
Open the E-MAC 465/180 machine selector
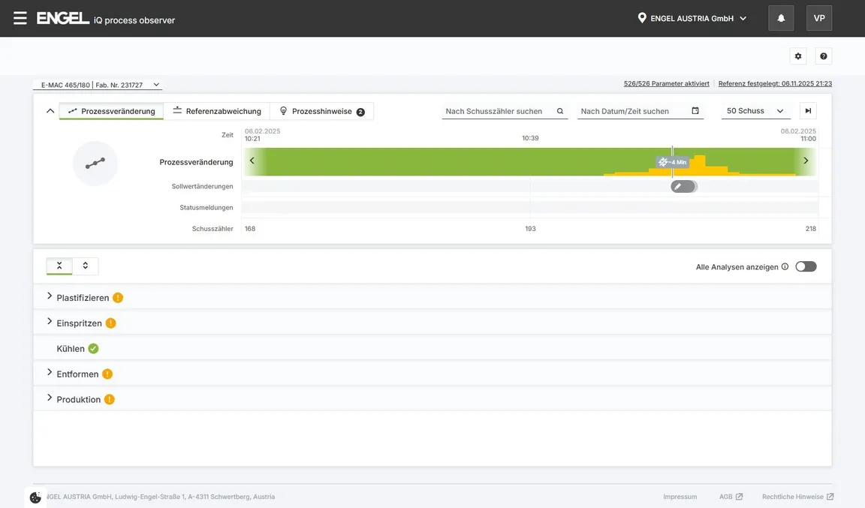pos(97,85)
